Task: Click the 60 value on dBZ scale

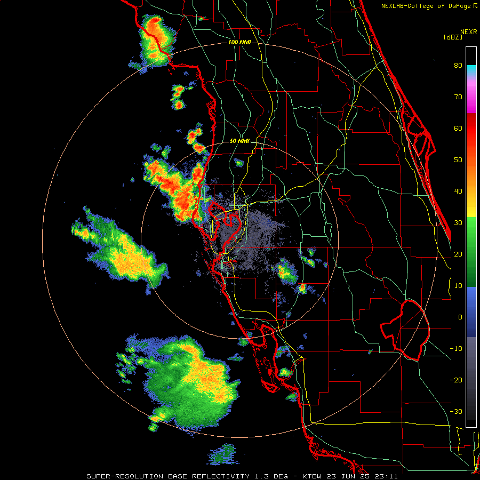Action: pyautogui.click(x=458, y=128)
